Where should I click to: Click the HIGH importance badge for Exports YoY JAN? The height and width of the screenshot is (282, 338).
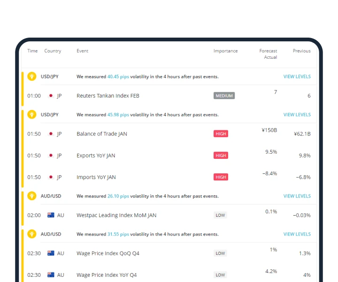(x=221, y=156)
